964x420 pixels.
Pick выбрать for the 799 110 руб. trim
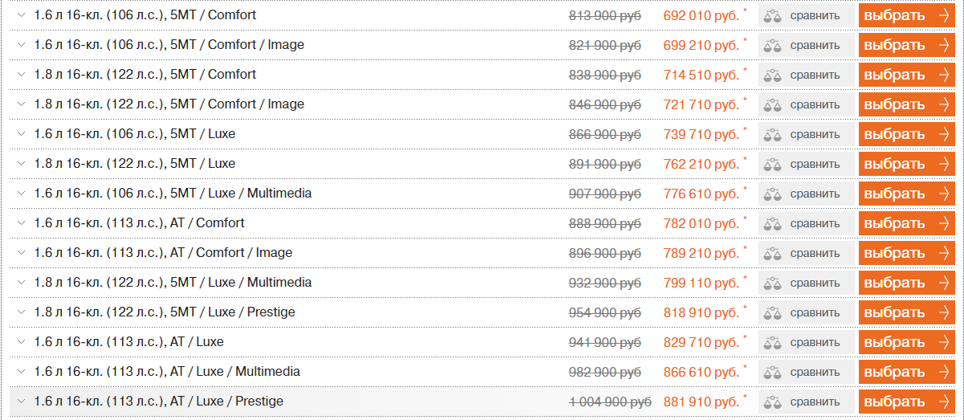click(908, 283)
